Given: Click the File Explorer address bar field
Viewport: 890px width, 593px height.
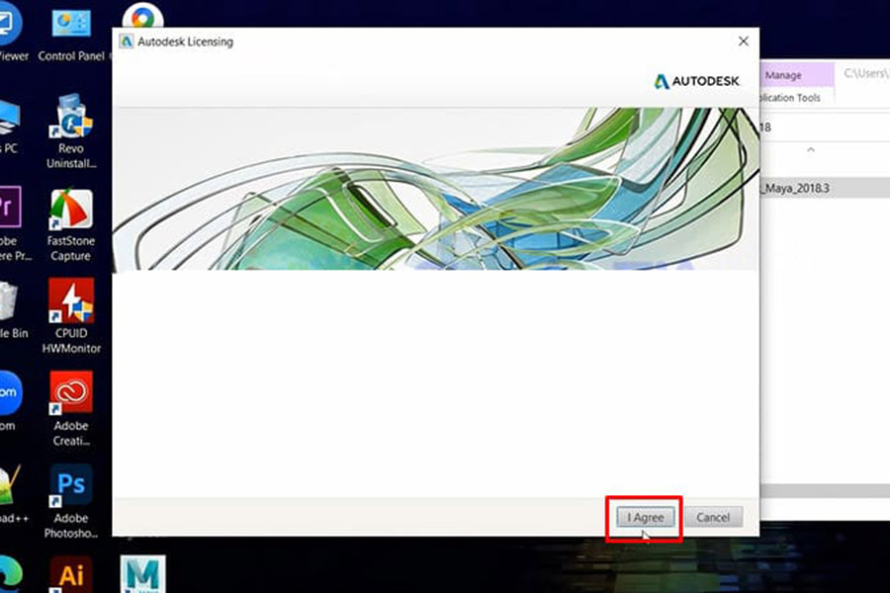Looking at the screenshot, I should (825, 127).
